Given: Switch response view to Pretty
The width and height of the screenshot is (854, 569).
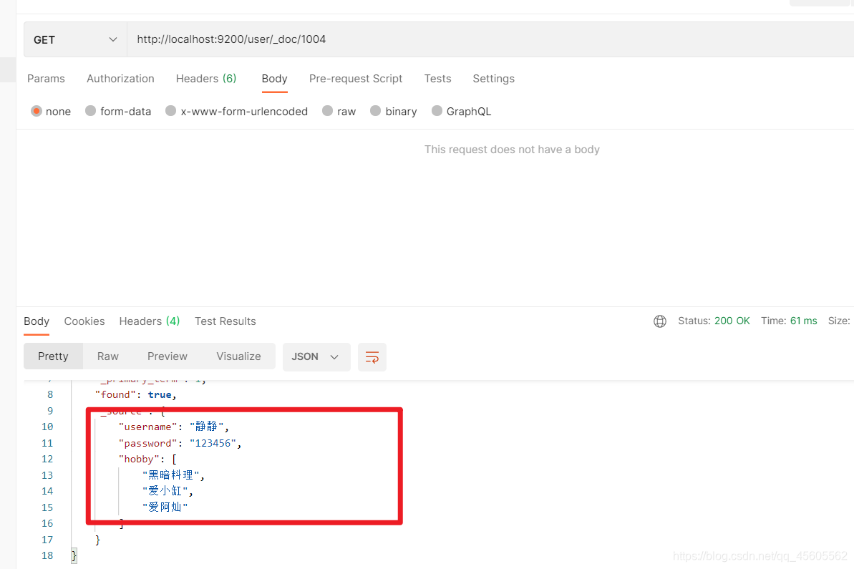Looking at the screenshot, I should [53, 356].
